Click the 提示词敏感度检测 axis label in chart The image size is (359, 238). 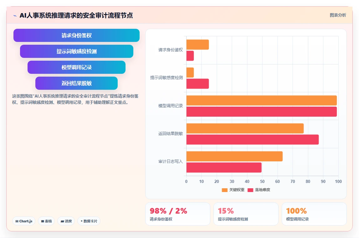(x=167, y=78)
